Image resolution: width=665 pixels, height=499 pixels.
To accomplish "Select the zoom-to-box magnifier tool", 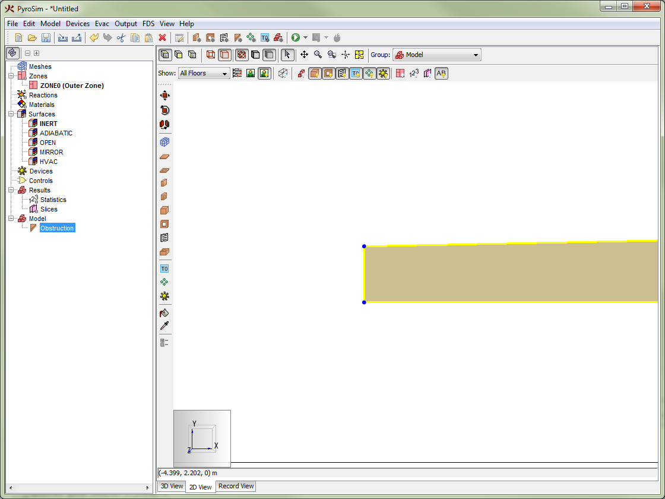I will click(332, 55).
